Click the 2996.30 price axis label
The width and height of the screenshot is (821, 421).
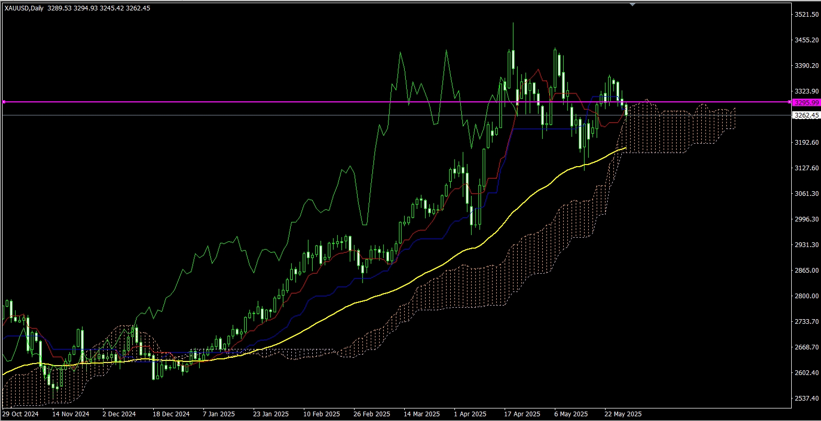(806, 219)
